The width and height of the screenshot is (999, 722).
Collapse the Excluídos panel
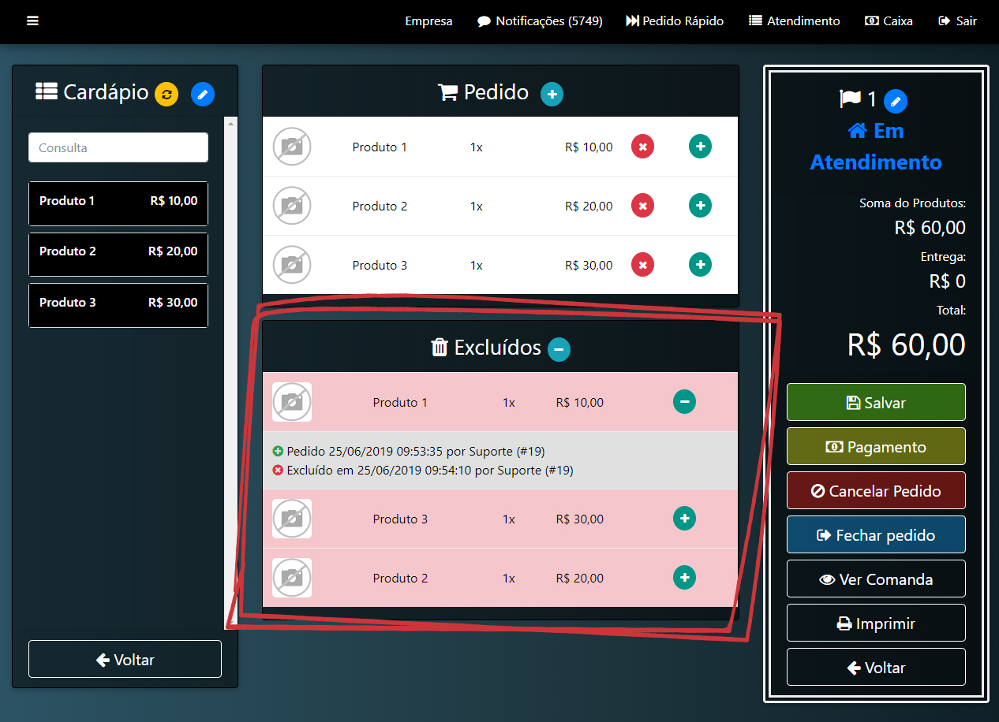[559, 349]
